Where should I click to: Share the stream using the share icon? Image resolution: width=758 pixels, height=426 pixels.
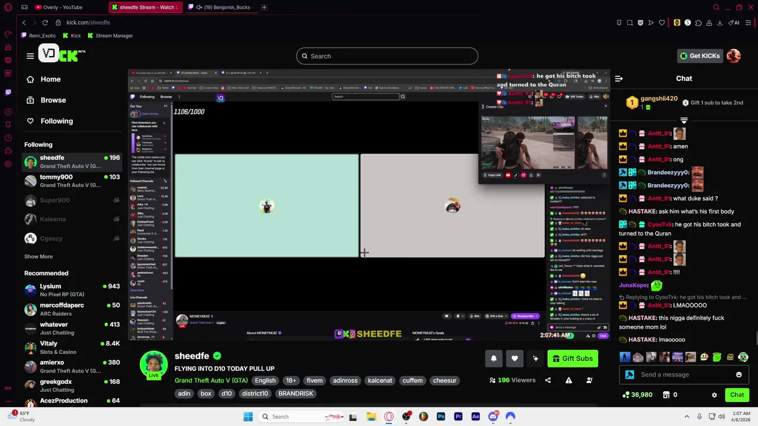[548, 380]
